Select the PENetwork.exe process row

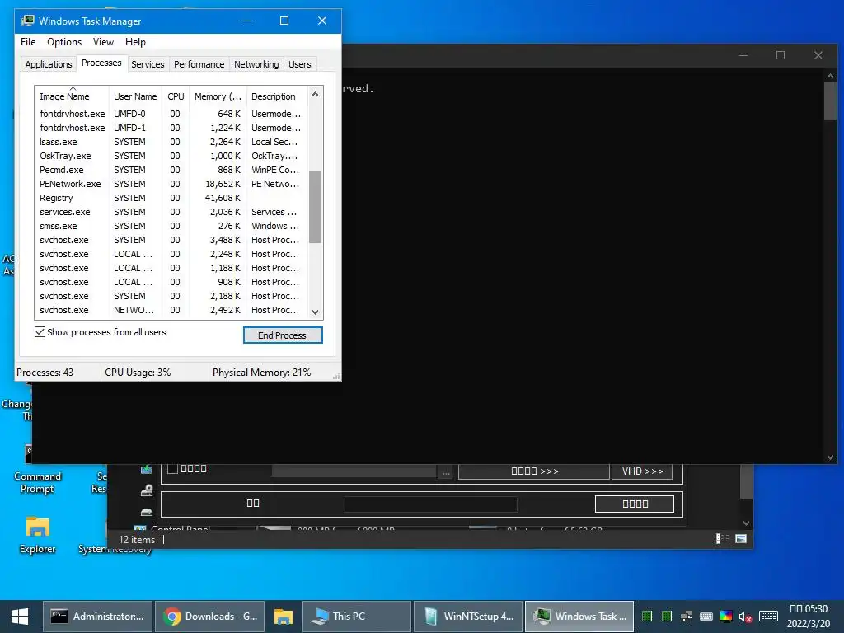click(171, 184)
